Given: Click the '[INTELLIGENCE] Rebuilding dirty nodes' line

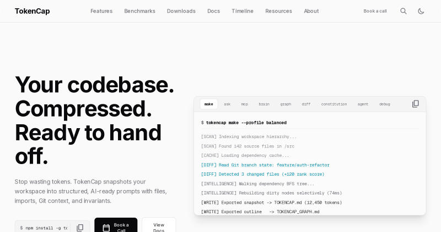Looking at the screenshot, I should tap(271, 193).
